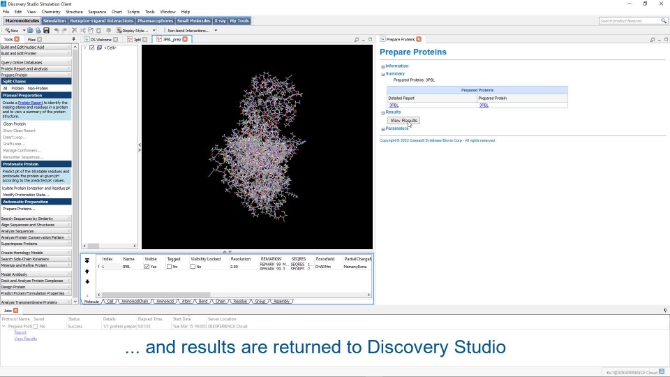Switch to the Residue table tab

(x=239, y=302)
